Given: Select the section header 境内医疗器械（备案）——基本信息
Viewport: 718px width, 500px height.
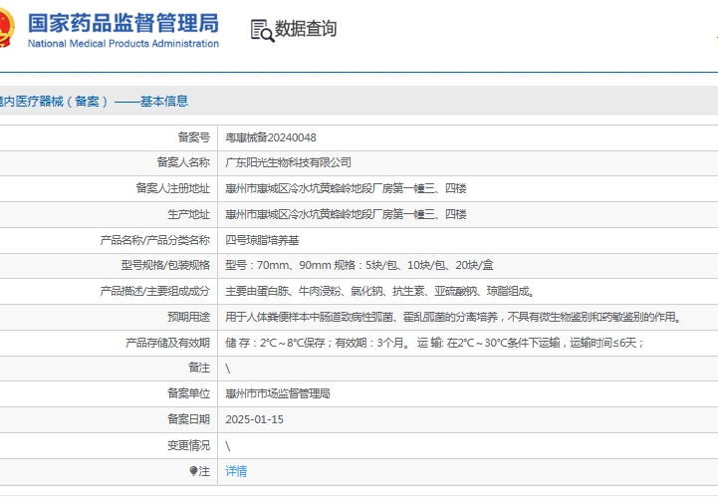Looking at the screenshot, I should click(94, 102).
